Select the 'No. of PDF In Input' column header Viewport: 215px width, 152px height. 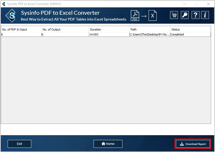pos(21,29)
